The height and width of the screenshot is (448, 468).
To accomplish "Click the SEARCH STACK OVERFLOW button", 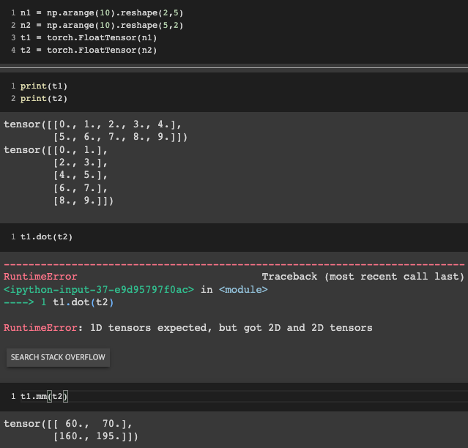I will [x=58, y=357].
